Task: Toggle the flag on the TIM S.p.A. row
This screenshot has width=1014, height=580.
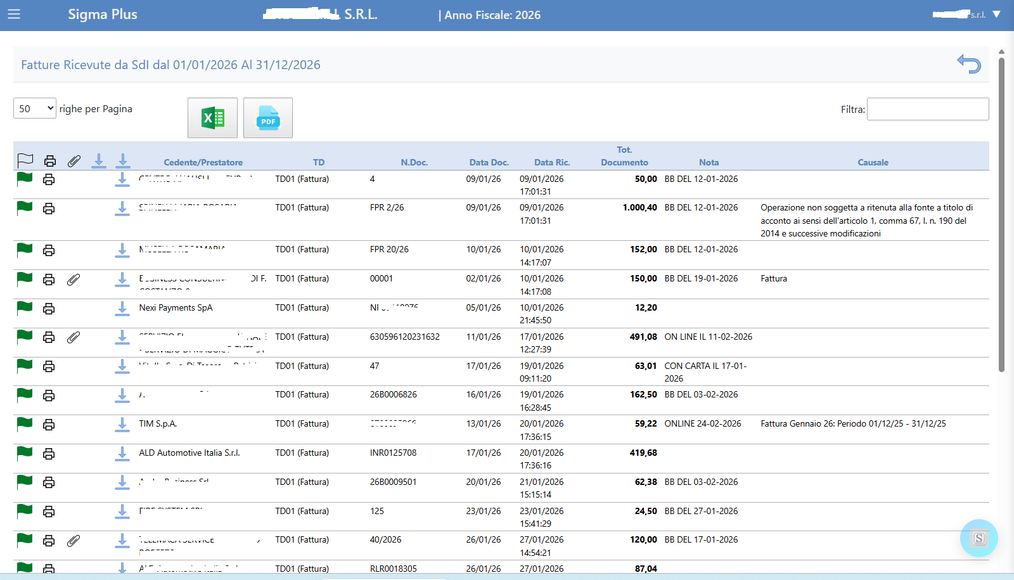Action: (x=25, y=424)
